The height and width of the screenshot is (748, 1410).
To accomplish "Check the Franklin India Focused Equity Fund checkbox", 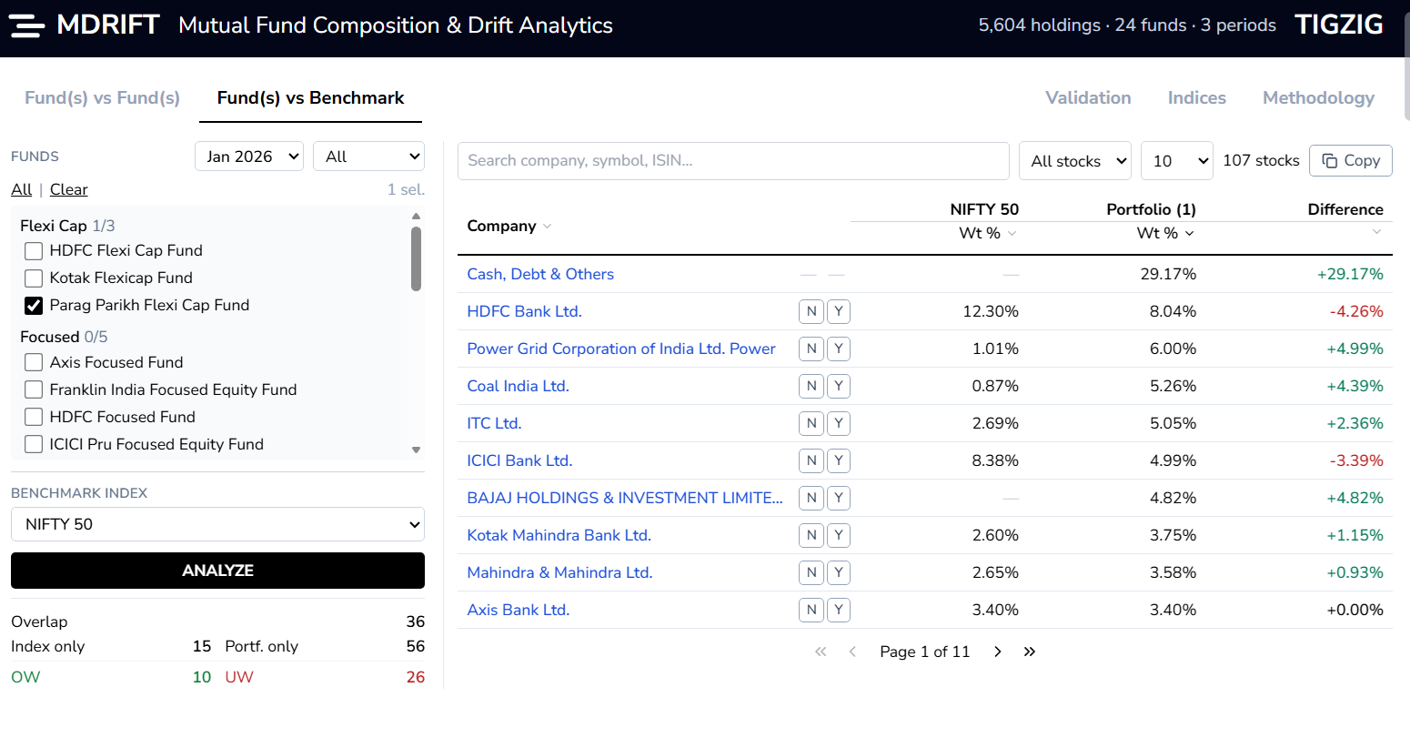I will point(34,389).
